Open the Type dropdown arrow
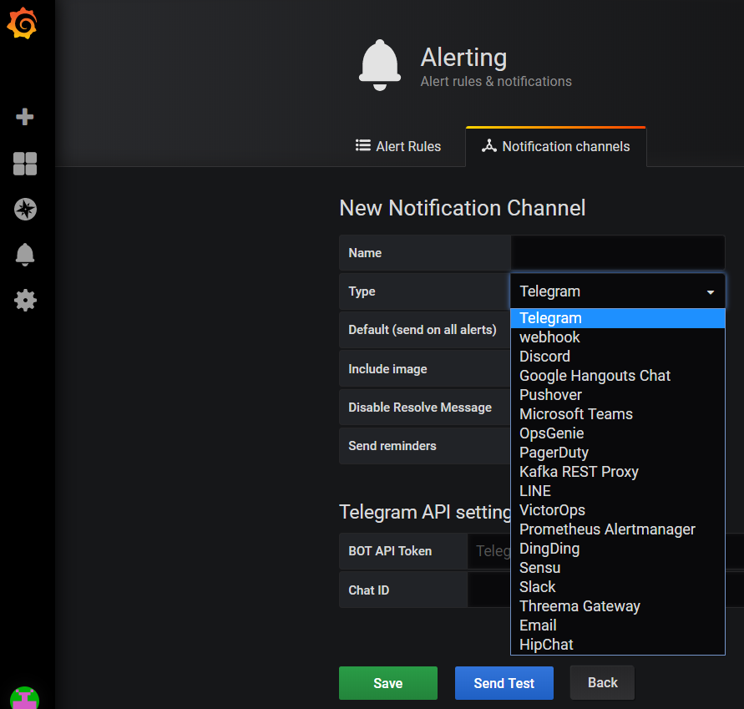Screen dimensions: 744x709 [711, 291]
